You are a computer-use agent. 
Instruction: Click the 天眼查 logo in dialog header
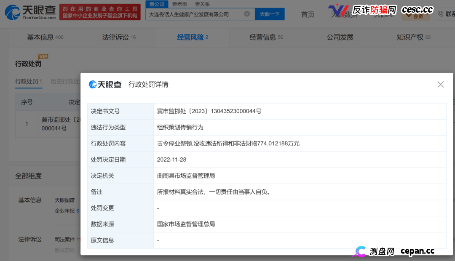(105, 84)
